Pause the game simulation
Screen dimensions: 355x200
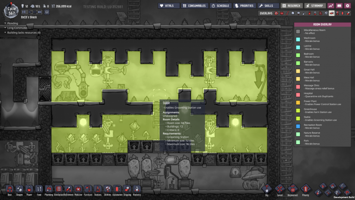[x=24, y=12]
